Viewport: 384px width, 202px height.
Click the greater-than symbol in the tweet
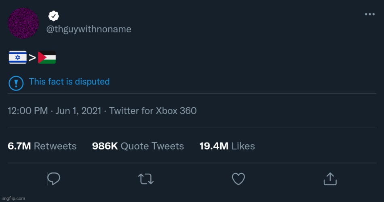[32, 58]
